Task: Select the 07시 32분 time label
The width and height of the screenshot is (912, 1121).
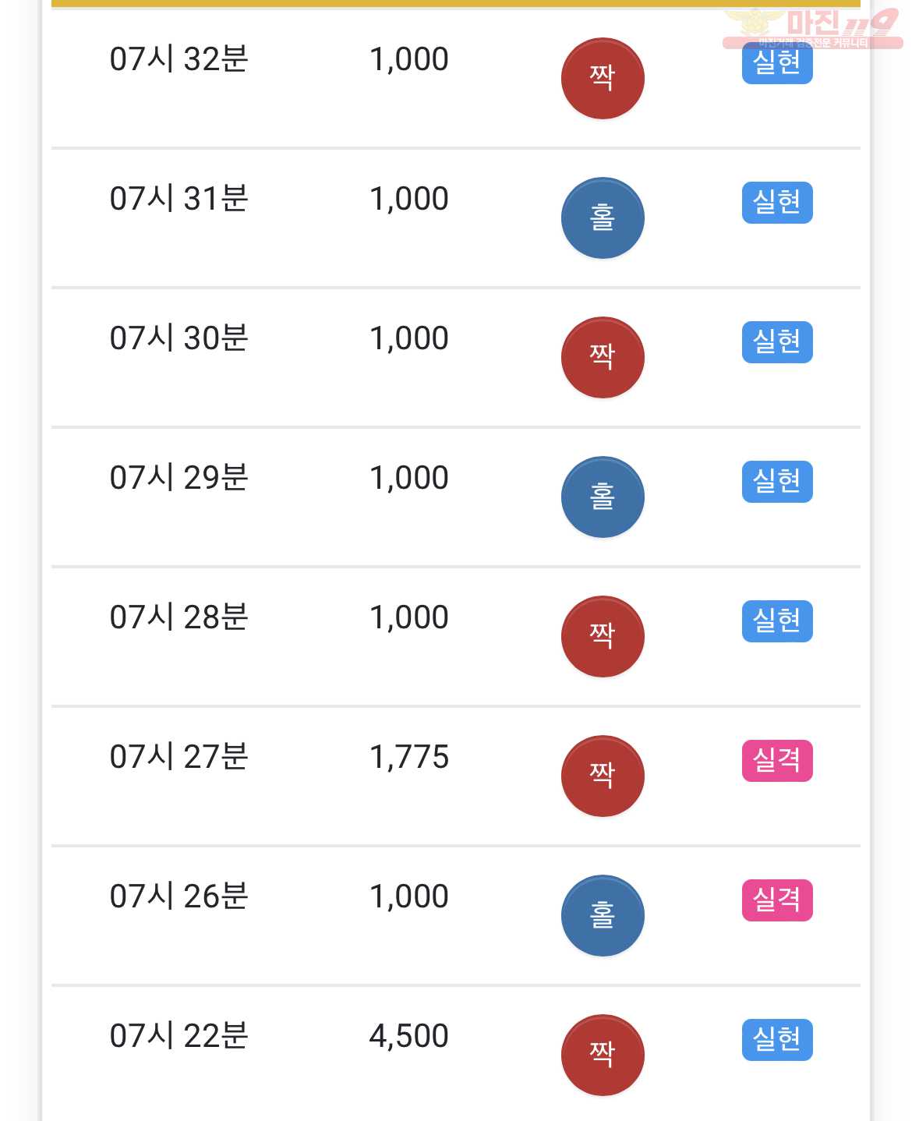Action: pyautogui.click(x=179, y=59)
